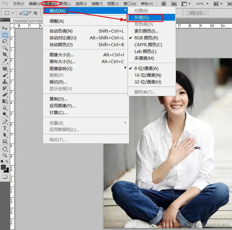Open Adobe Bridge with Br icon
Viewport: 232px width, 230px height.
pyautogui.click(x=164, y=4)
